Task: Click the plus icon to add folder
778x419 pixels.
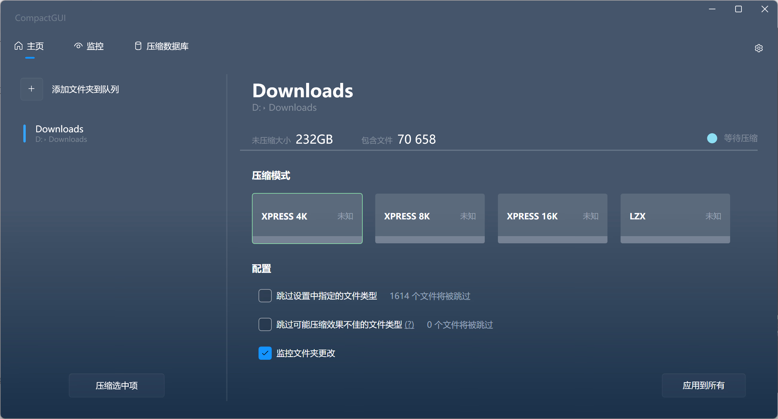Action: [31, 89]
